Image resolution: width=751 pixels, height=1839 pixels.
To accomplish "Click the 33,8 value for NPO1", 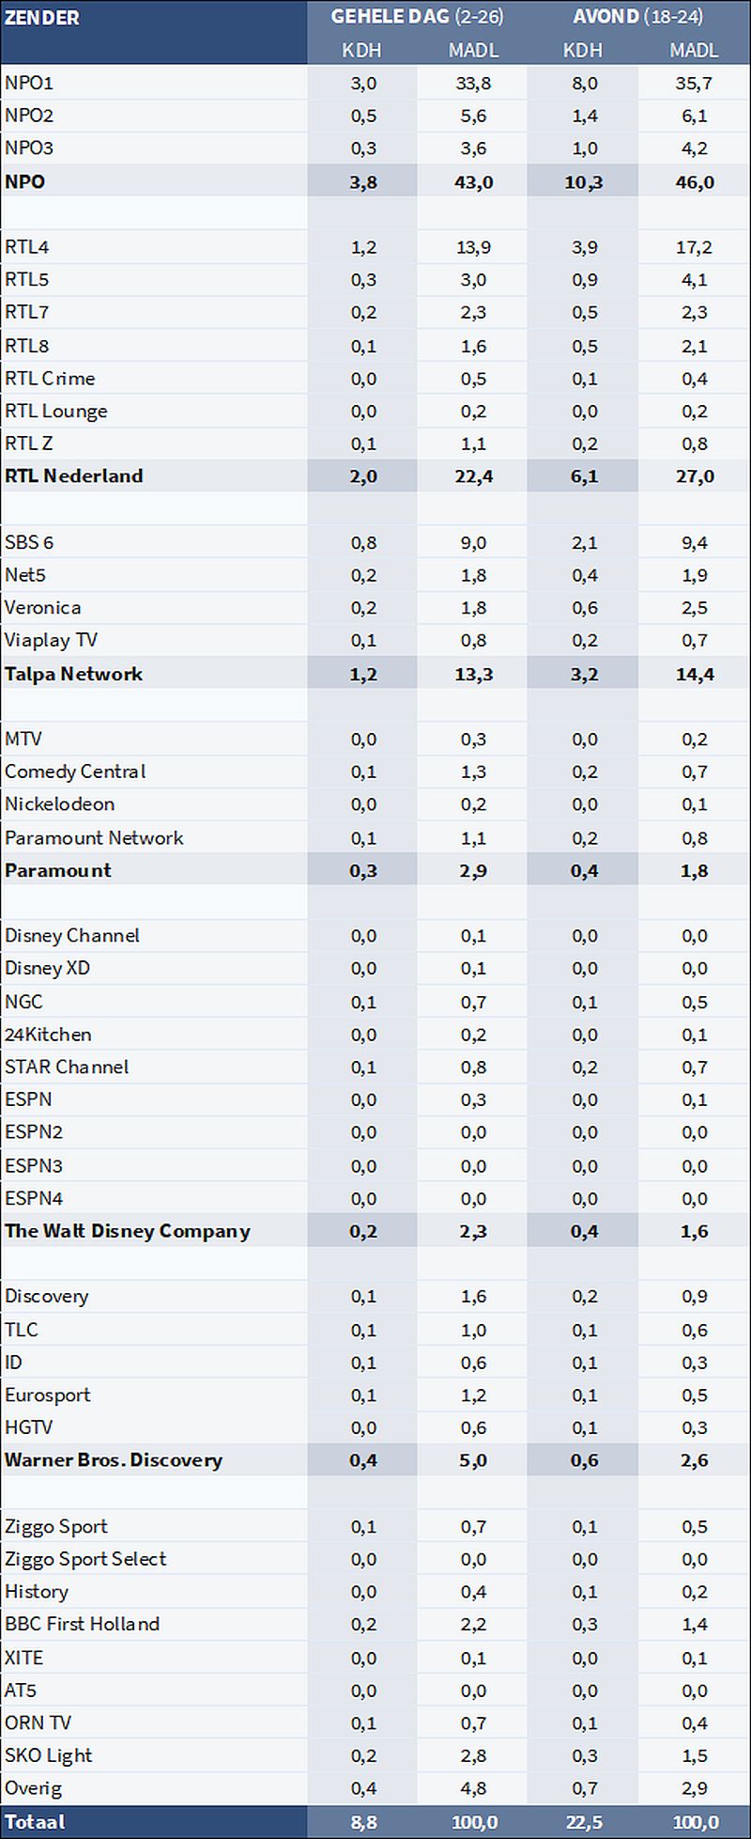I will click(473, 84).
